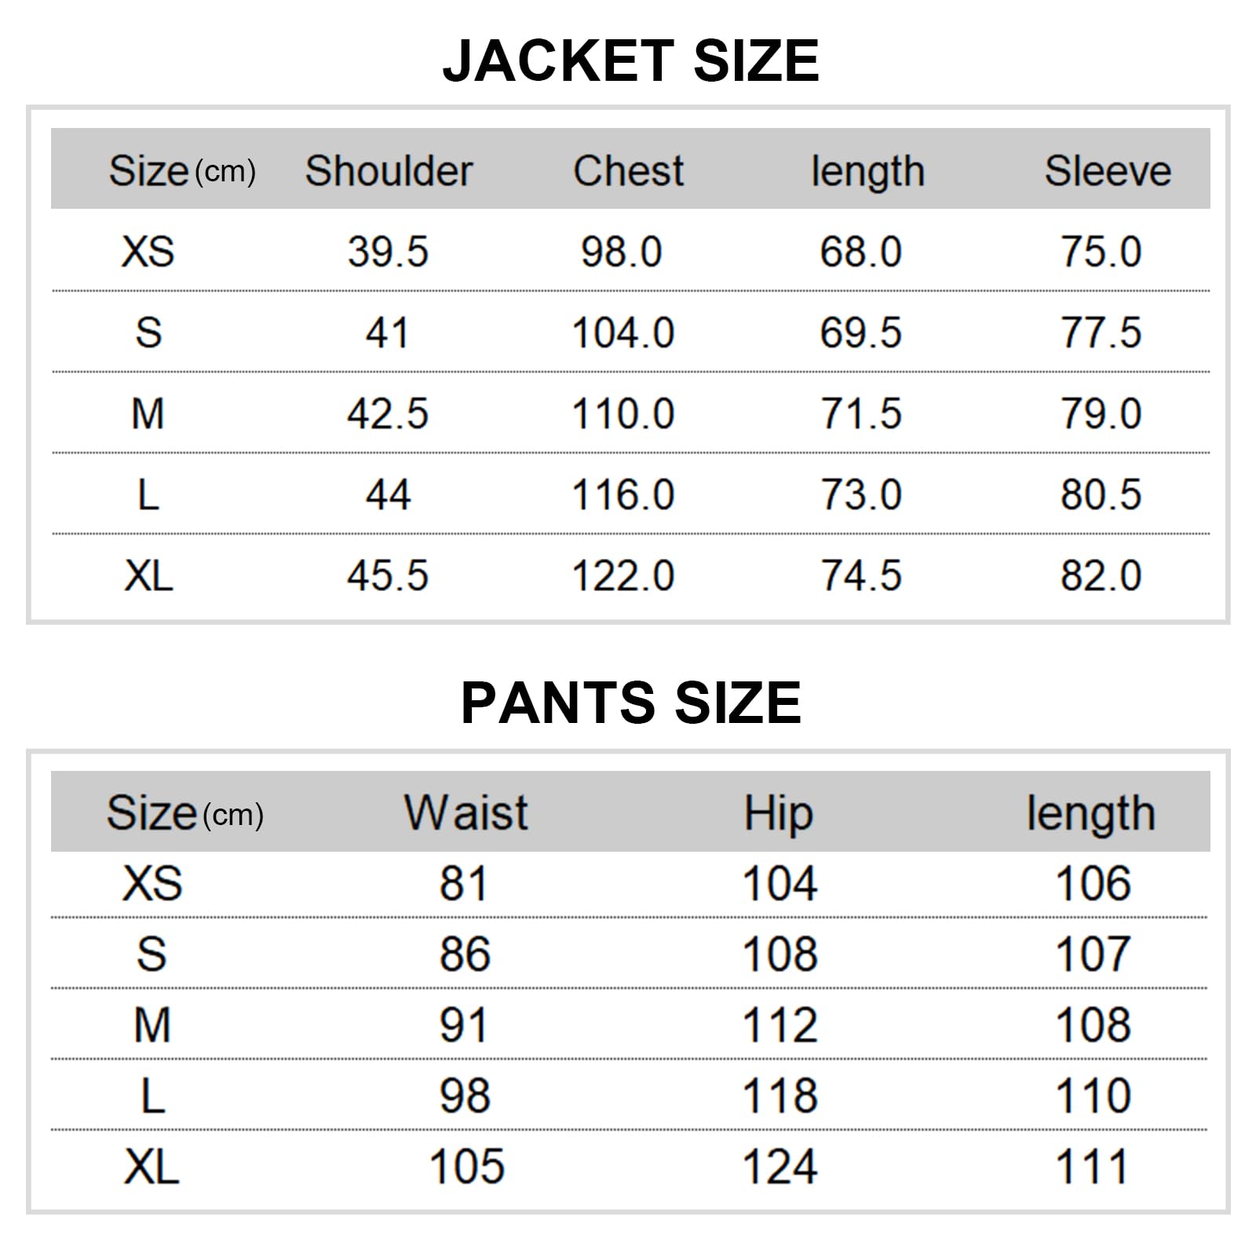This screenshot has width=1256, height=1256.
Task: Select the jacket length column header
Action: tap(867, 173)
